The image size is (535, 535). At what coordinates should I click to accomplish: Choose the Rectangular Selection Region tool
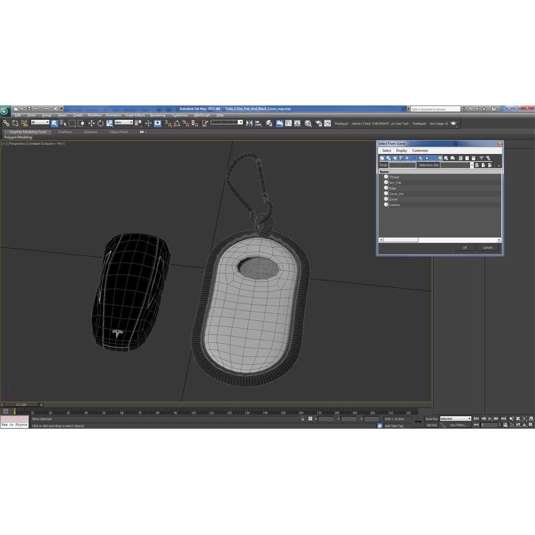click(x=72, y=123)
